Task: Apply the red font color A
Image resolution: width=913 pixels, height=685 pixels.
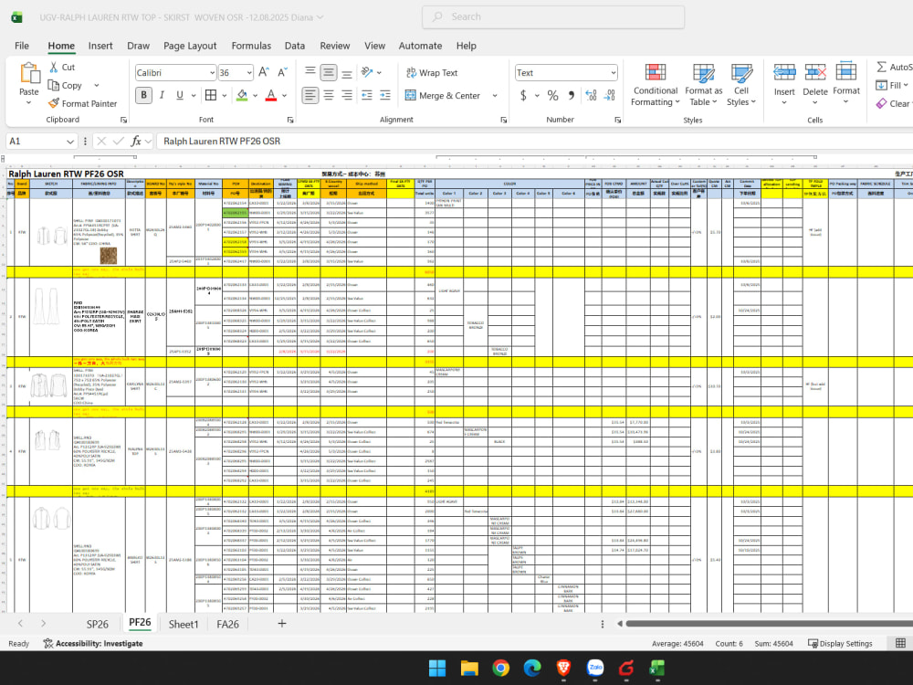Action: (271, 95)
